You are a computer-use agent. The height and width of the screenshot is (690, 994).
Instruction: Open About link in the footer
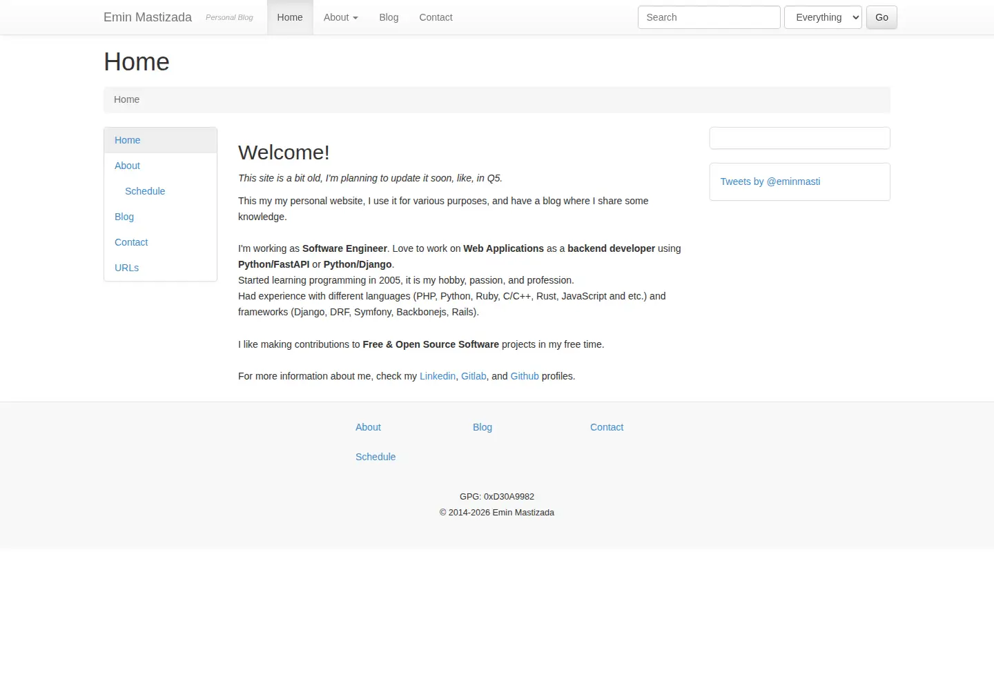coord(368,427)
